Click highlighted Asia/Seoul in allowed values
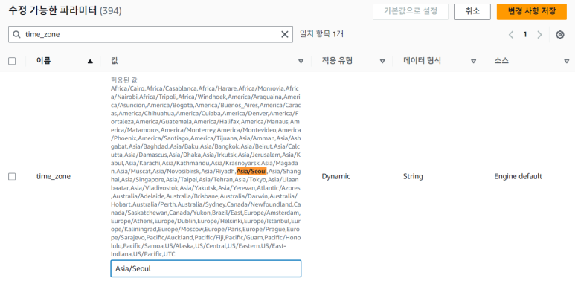This screenshot has height=281, width=575. click(x=251, y=171)
